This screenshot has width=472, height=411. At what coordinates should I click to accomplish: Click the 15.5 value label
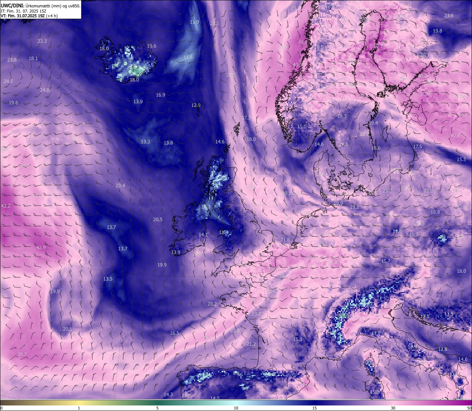[462, 159]
